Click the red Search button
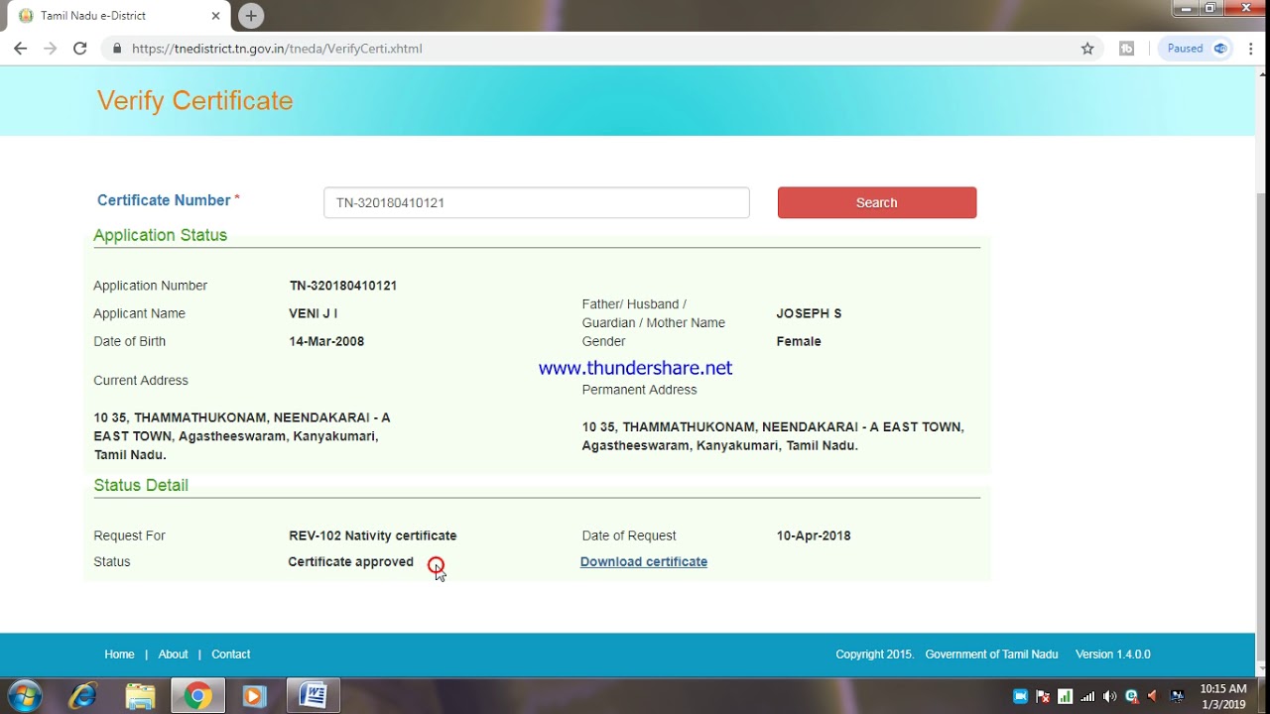This screenshot has width=1270, height=714. click(x=877, y=202)
